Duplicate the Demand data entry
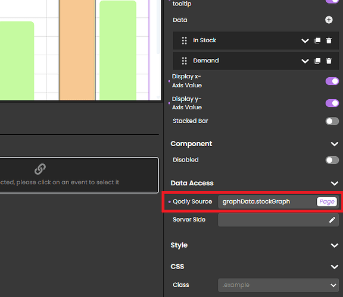The image size is (343, 297). point(317,61)
